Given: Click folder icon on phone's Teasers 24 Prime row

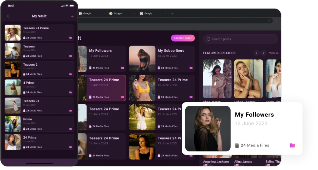Looking at the screenshot, I should coord(70,37).
